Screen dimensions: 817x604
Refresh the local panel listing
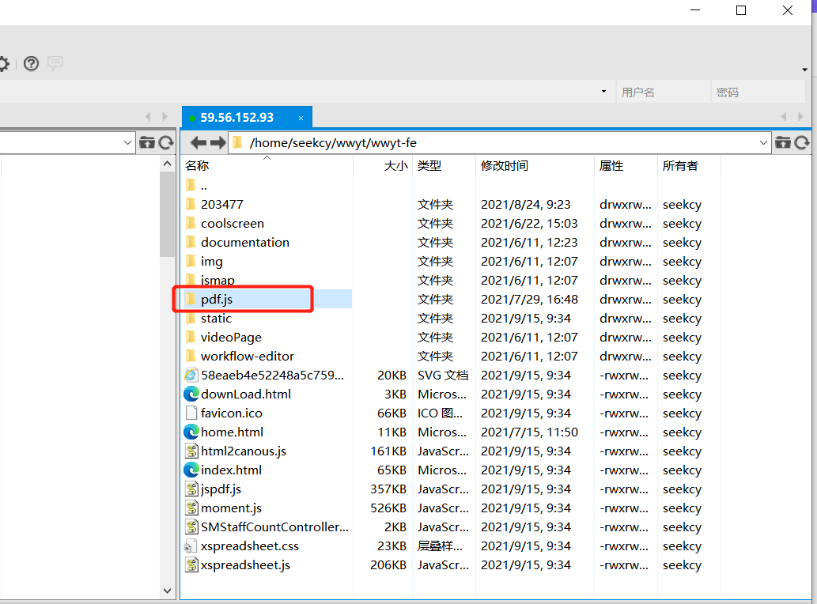166,142
